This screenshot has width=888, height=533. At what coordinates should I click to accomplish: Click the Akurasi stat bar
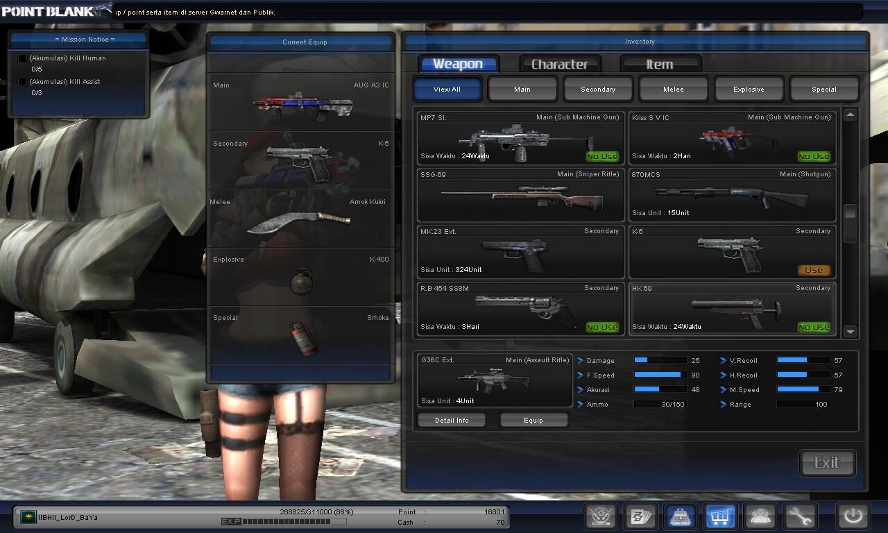coord(660,389)
